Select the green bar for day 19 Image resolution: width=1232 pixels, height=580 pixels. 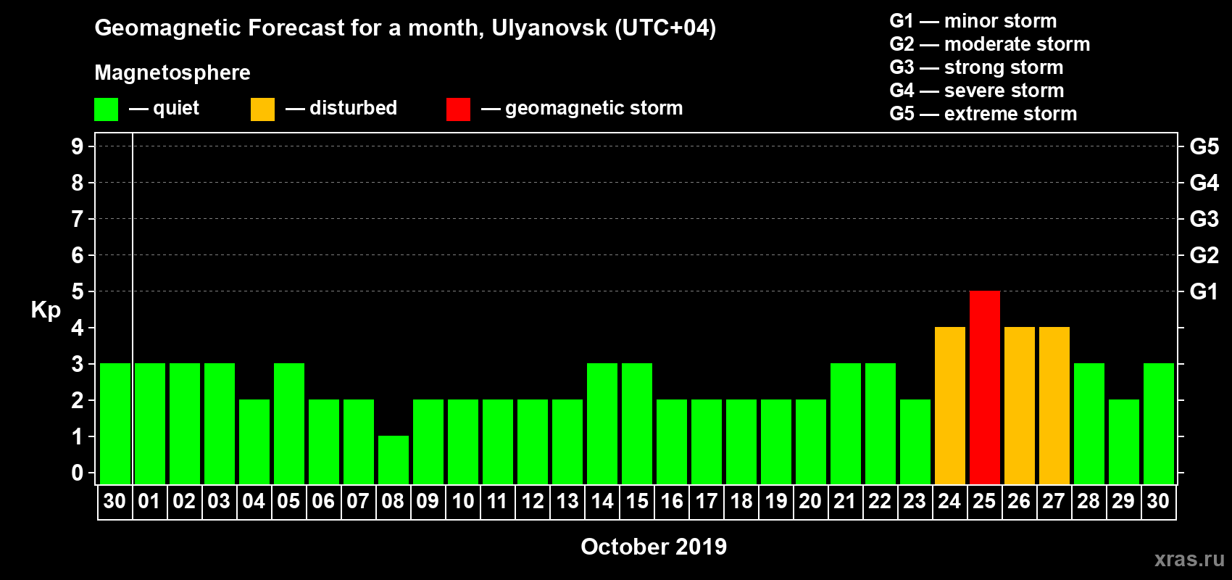(x=776, y=442)
